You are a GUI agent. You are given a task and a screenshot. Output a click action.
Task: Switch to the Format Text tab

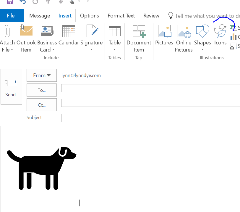pyautogui.click(x=121, y=16)
